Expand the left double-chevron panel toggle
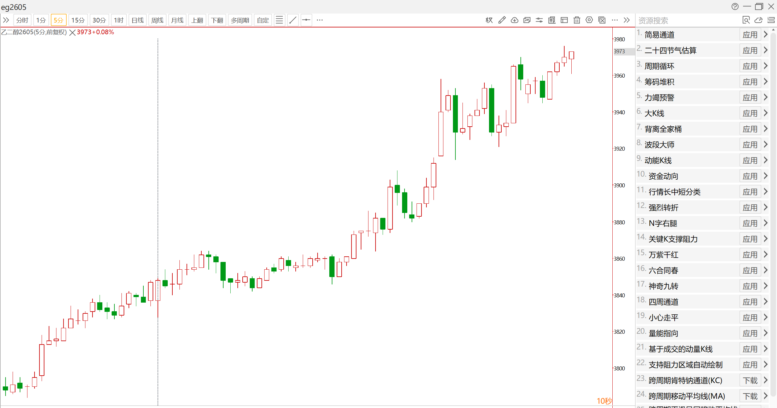This screenshot has width=777, height=408. pyautogui.click(x=6, y=20)
